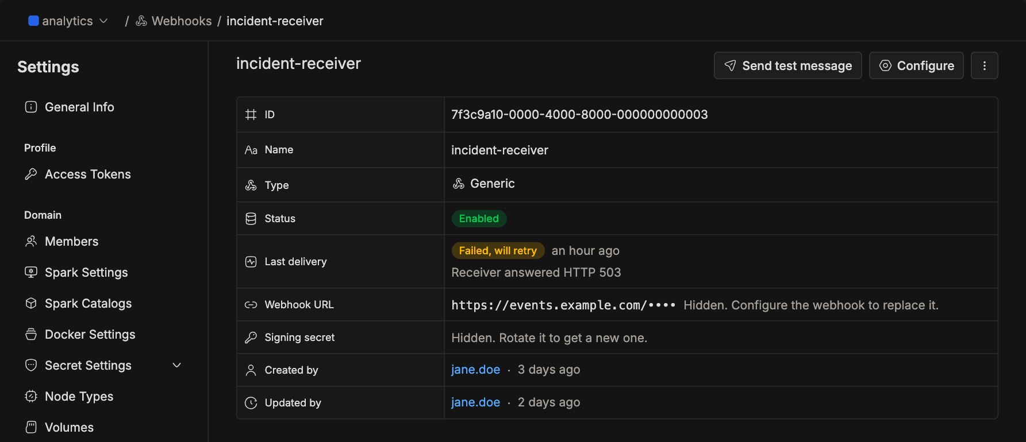Click the Members people icon
This screenshot has width=1026, height=442.
point(31,241)
